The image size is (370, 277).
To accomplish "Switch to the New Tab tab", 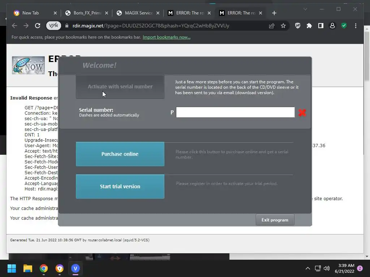I will tap(30, 13).
